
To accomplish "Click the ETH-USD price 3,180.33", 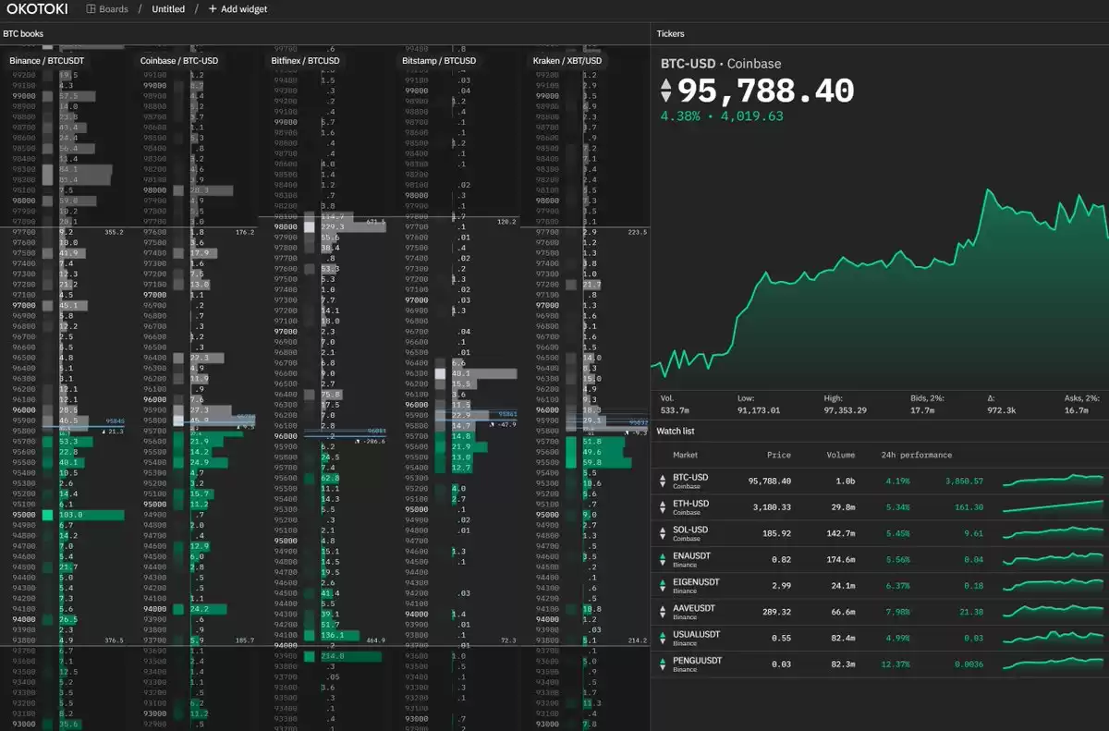I will [x=773, y=506].
